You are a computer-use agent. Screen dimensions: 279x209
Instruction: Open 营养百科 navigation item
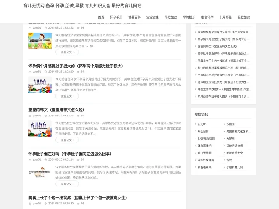[134, 17]
